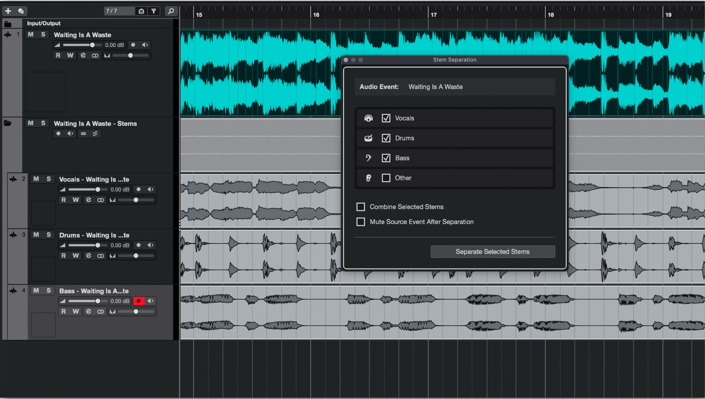Enable Combine Selected Stems
Viewport: 705px width, 399px height.
tap(361, 206)
